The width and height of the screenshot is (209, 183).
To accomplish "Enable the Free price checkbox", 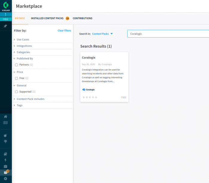I will pyautogui.click(x=16, y=79).
